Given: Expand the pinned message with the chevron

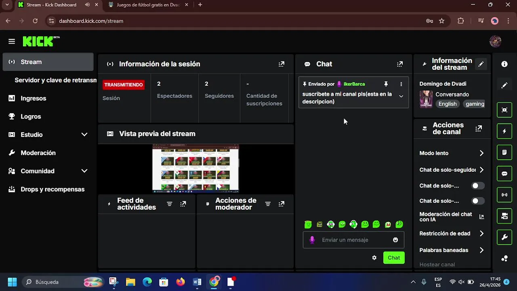Looking at the screenshot, I should (x=401, y=96).
